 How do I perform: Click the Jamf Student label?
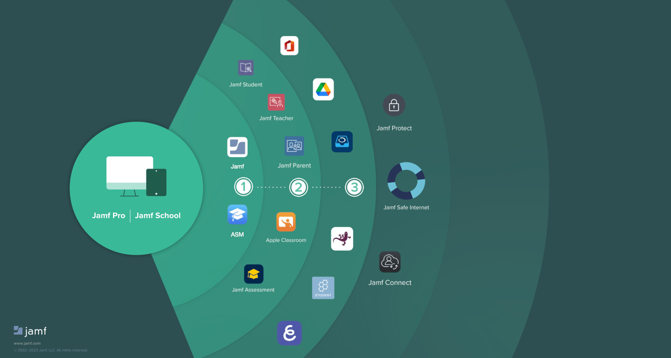tap(246, 85)
